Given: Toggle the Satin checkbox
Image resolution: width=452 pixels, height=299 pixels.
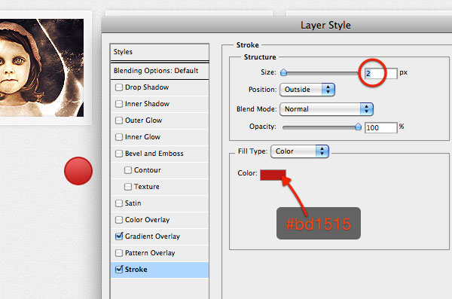Looking at the screenshot, I should click(x=119, y=203).
